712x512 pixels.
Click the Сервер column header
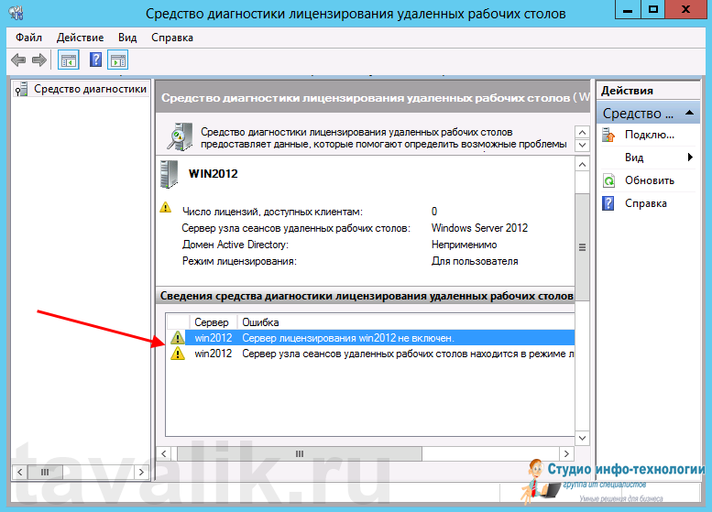(212, 322)
